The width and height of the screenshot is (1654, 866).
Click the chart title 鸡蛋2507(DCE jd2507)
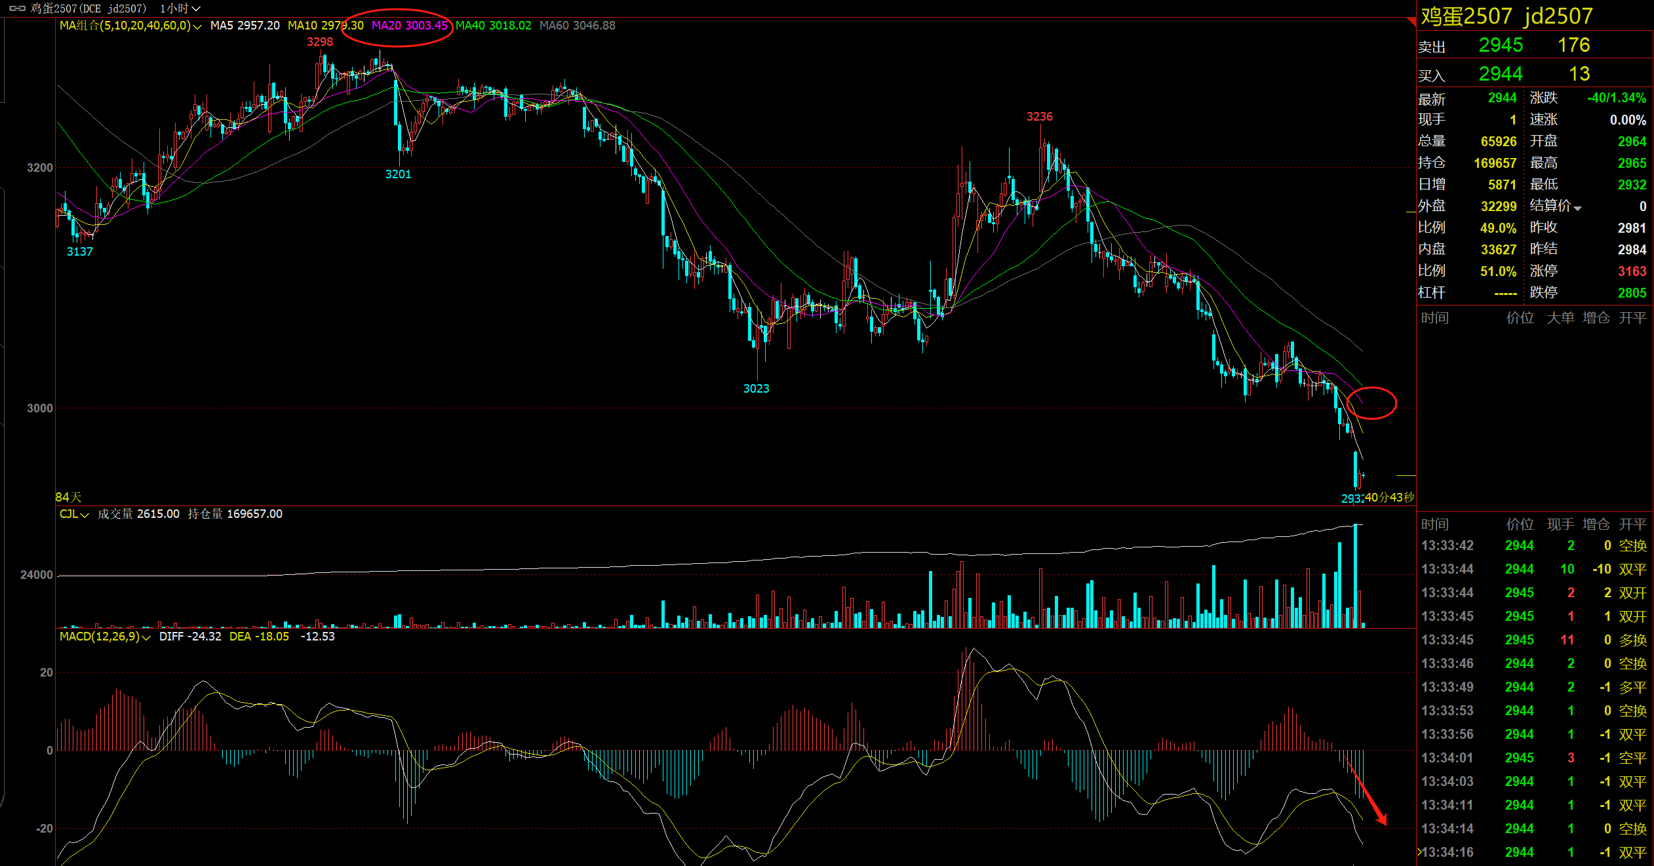coord(89,9)
